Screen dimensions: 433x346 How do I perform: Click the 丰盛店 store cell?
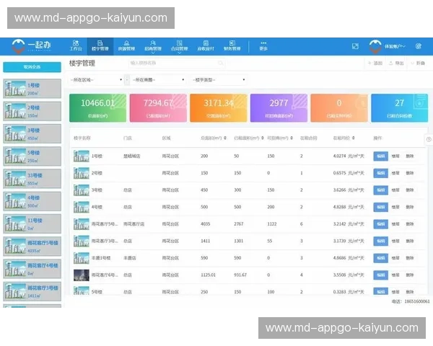click(x=129, y=258)
